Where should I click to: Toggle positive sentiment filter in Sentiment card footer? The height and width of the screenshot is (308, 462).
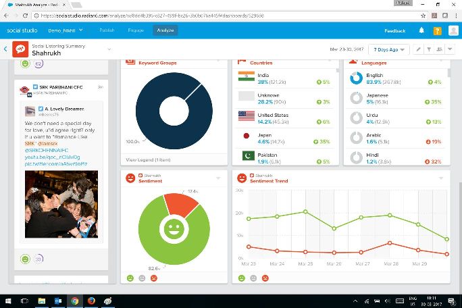[130, 278]
